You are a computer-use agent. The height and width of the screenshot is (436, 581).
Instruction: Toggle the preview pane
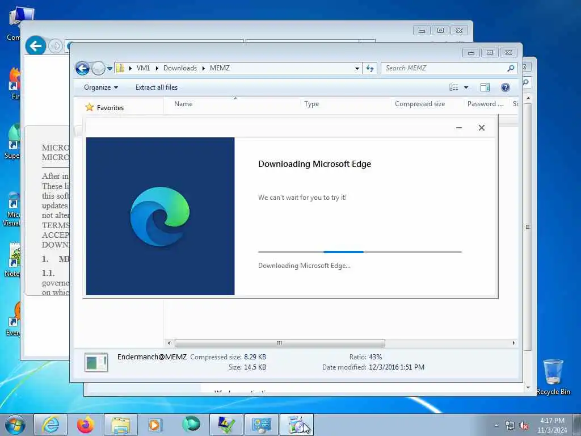(485, 87)
